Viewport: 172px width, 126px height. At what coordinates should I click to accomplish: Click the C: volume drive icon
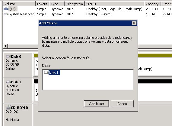6,9
